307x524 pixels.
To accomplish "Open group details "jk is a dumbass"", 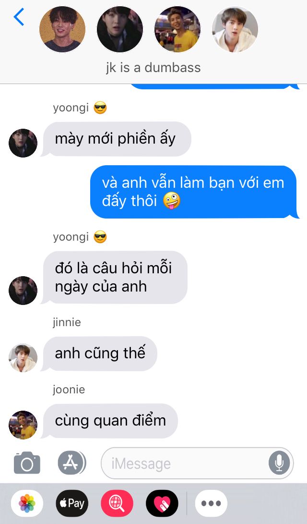I will 153,68.
